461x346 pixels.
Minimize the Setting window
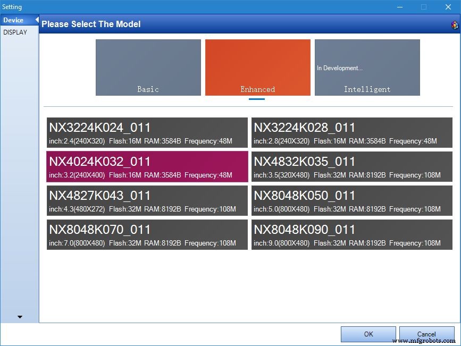click(x=399, y=7)
